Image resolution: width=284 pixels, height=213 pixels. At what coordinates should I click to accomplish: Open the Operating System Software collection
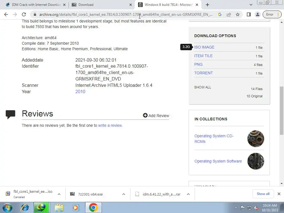[218, 161]
